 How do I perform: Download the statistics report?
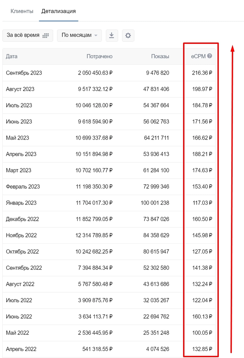point(112,36)
